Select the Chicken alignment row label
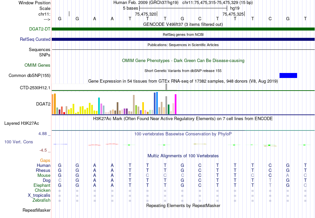 [42, 190]
